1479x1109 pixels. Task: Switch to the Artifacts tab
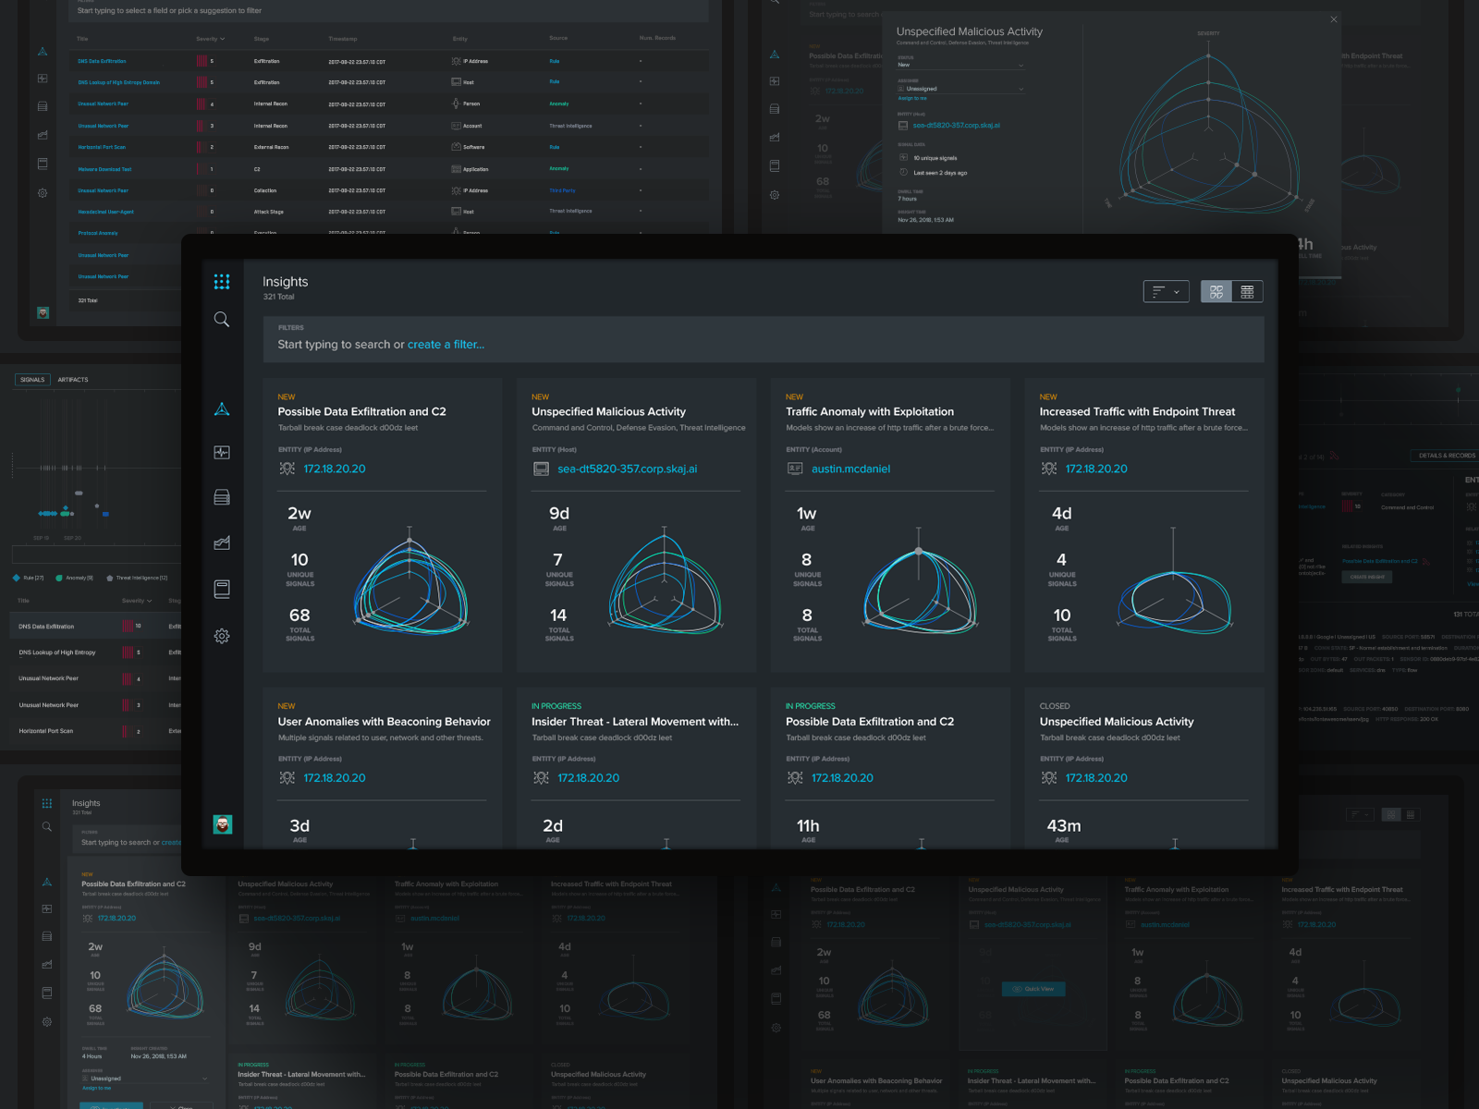[x=73, y=380]
